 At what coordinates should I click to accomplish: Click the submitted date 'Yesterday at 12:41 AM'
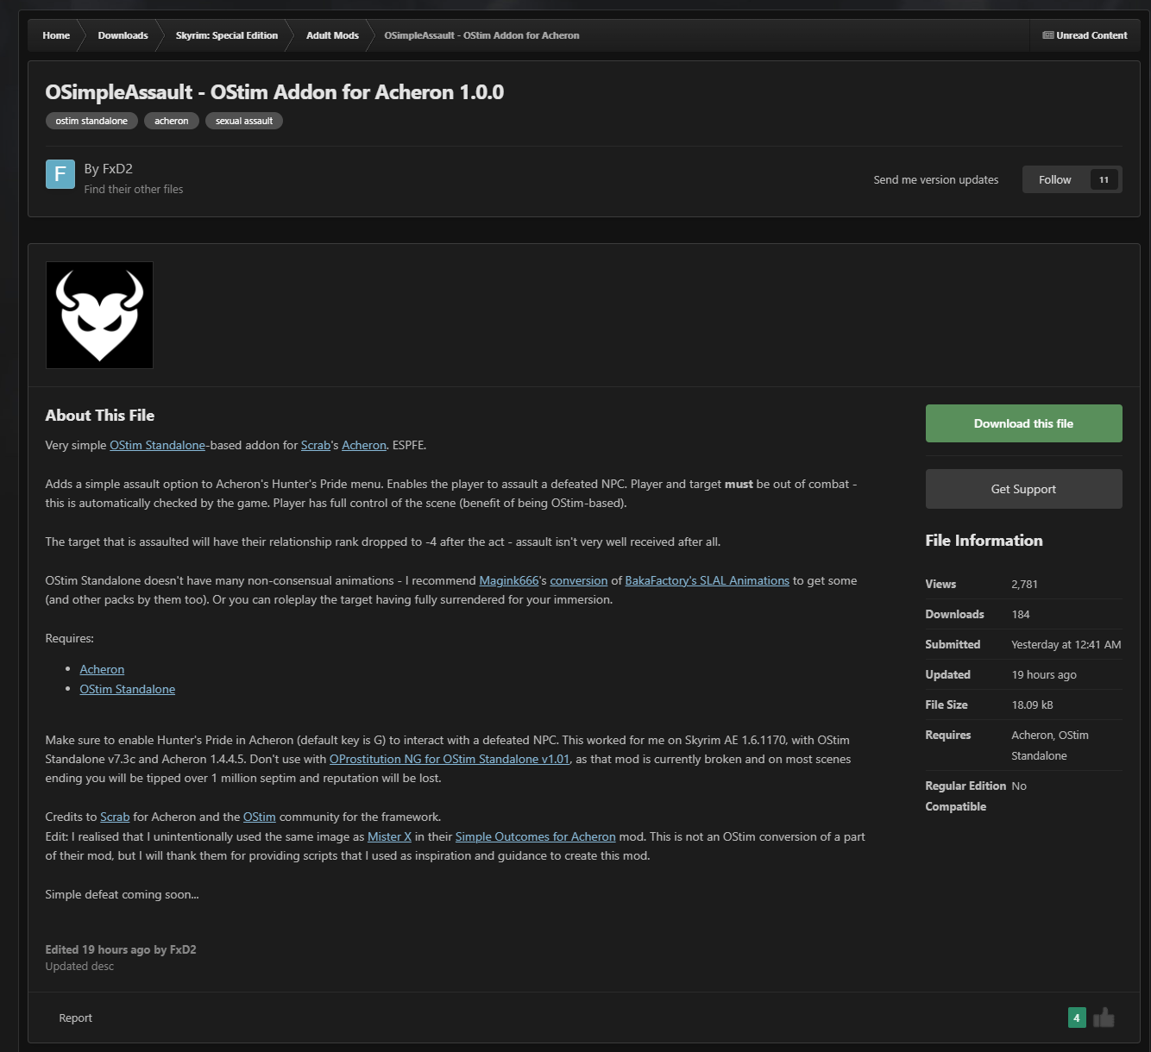click(x=1066, y=645)
